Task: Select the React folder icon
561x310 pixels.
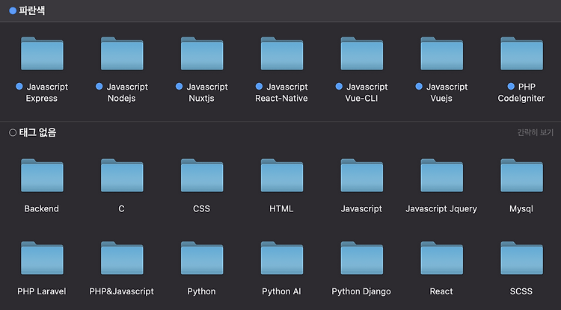Action: pyautogui.click(x=441, y=258)
